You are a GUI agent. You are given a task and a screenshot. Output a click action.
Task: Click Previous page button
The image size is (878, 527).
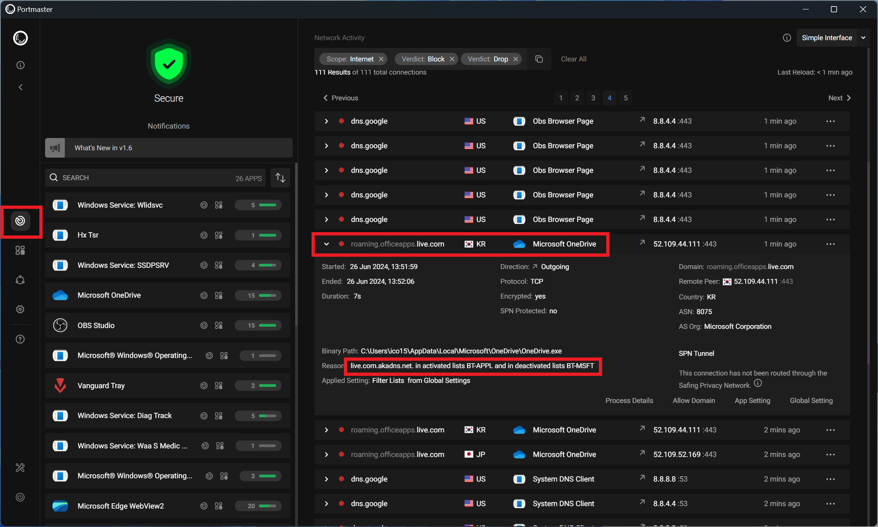(341, 98)
